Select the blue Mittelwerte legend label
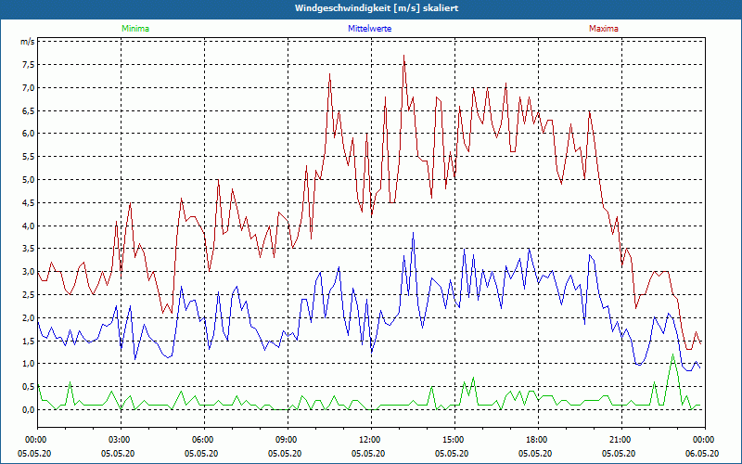742x464 pixels. (369, 29)
